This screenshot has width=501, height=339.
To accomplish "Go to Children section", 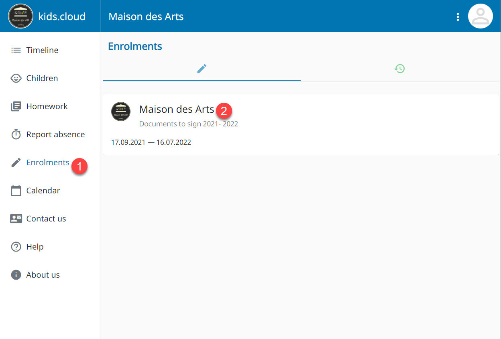I will 50,78.
